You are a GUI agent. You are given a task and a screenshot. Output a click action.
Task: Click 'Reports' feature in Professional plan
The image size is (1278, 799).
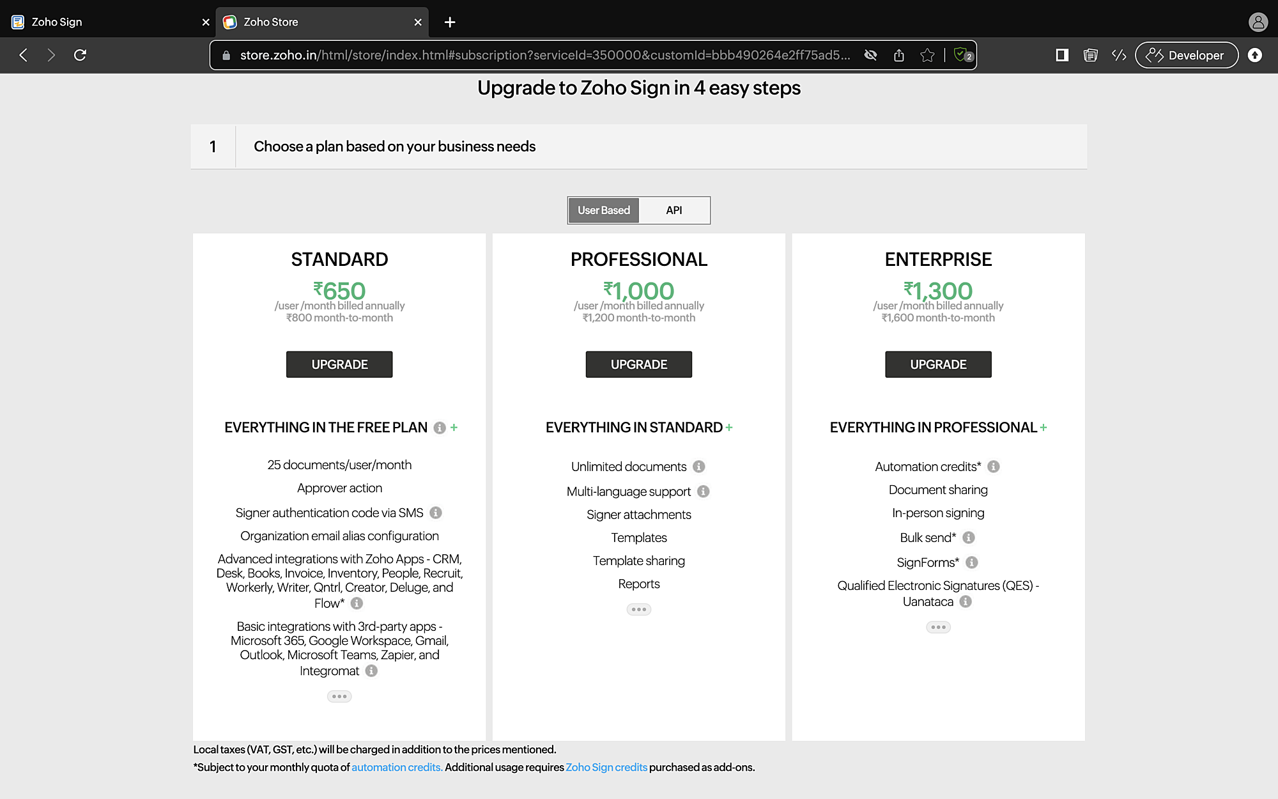(x=639, y=584)
